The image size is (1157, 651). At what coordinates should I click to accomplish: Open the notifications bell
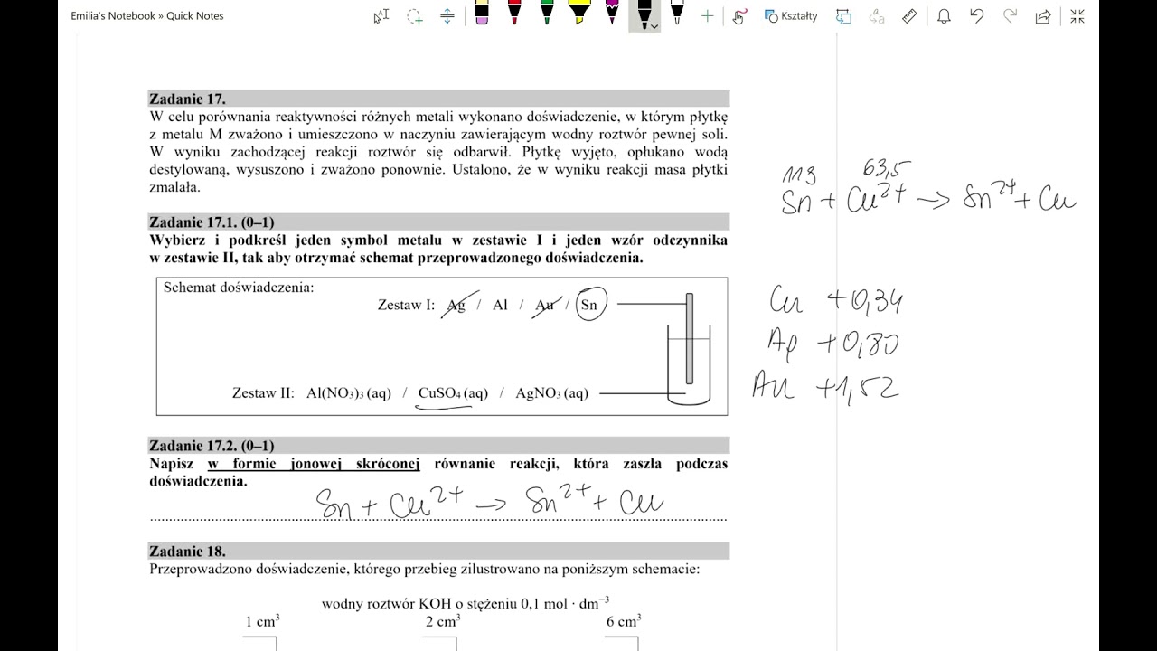(944, 16)
